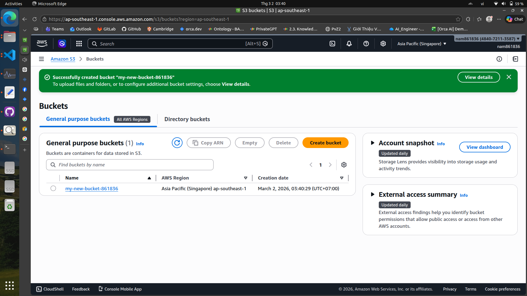This screenshot has width=527, height=296.
Task: Expand the External access summary section
Action: point(372,194)
